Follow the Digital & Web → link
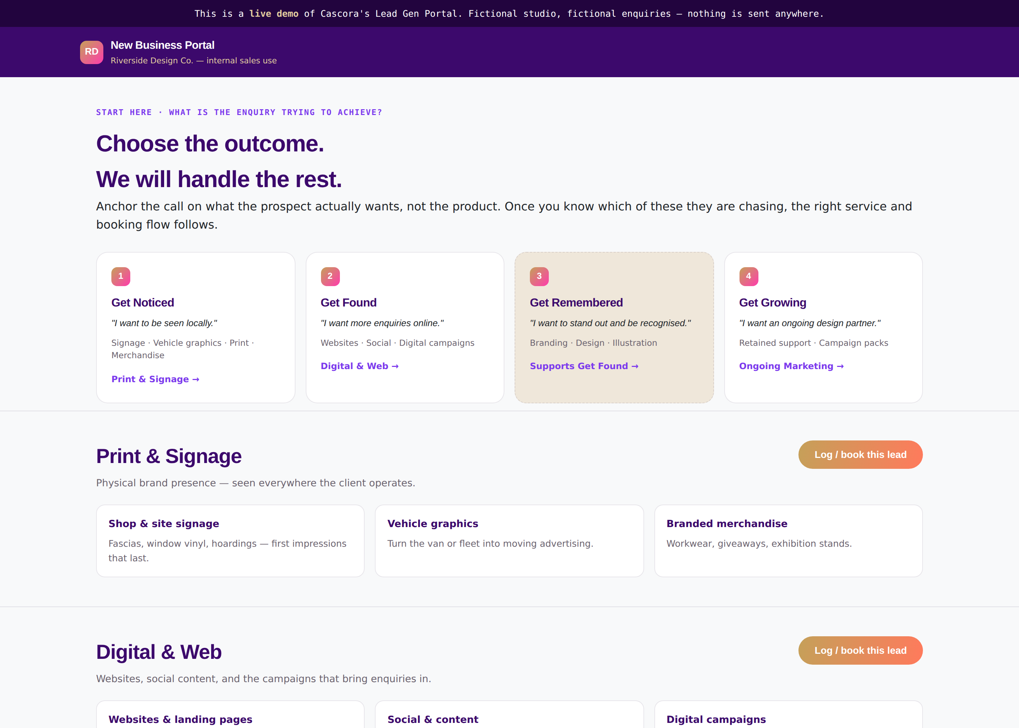 [360, 366]
